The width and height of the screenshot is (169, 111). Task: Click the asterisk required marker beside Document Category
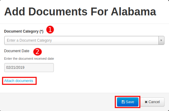coord(41,31)
